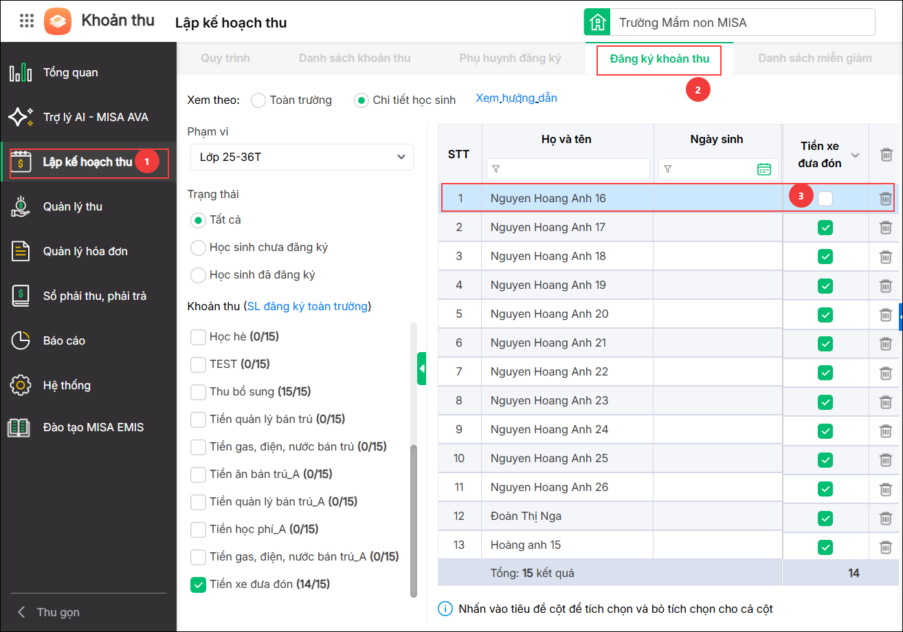Open Phạm vi dropdown Lớp 25-36T
This screenshot has height=632, width=903.
[x=302, y=157]
